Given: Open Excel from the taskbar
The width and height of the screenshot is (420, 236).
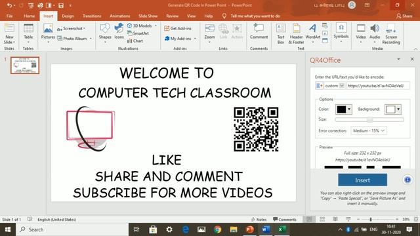Looking at the screenshot, I should click(x=282, y=229).
